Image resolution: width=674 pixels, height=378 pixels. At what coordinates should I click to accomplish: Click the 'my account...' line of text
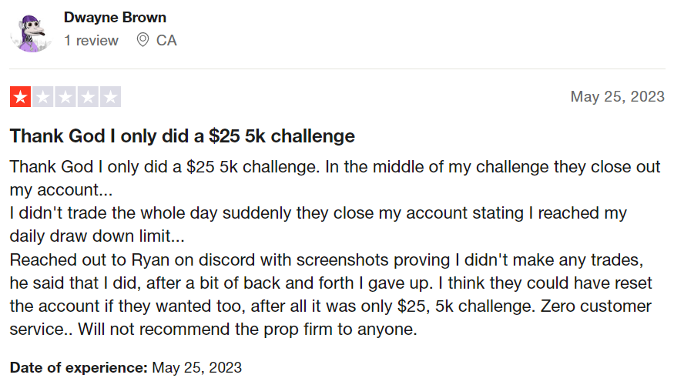(61, 190)
